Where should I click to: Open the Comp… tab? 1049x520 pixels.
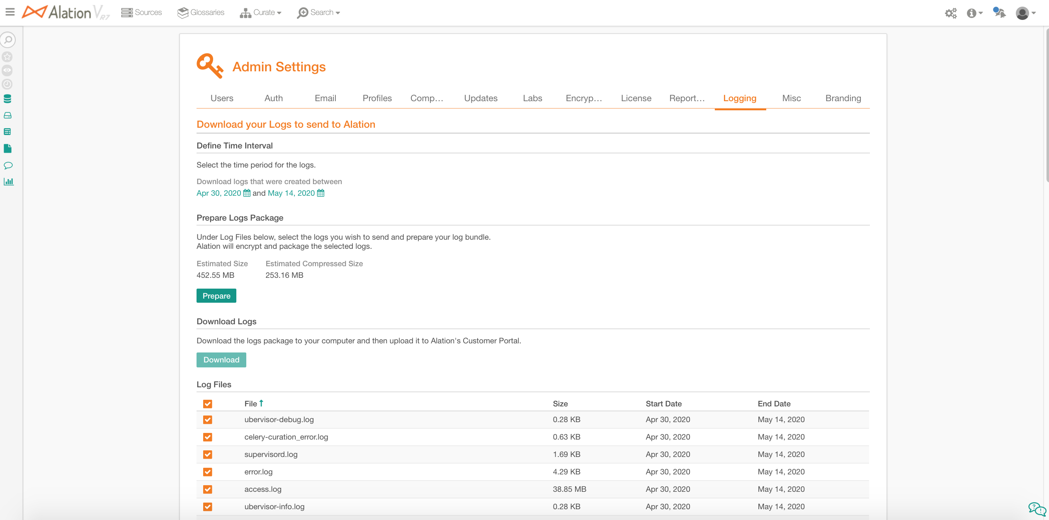coord(427,98)
